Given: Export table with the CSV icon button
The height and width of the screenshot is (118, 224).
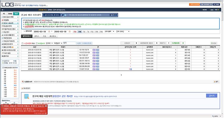Looking at the screenshot, I should coord(214,43).
